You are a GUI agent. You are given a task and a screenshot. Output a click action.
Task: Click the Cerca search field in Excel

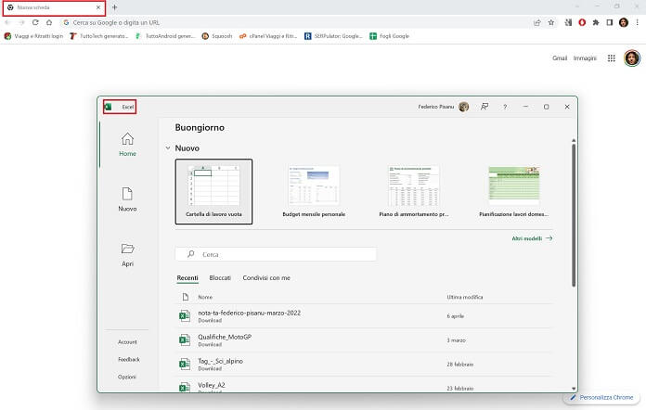click(276, 254)
